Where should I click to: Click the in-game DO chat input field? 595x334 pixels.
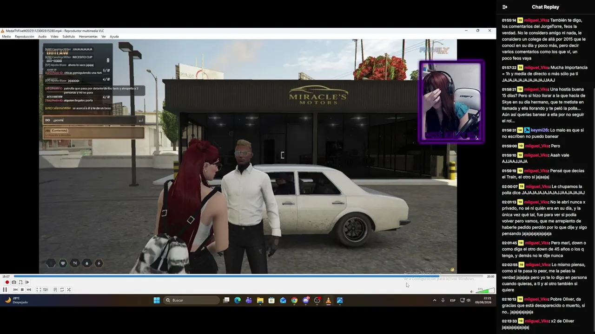pos(93,120)
